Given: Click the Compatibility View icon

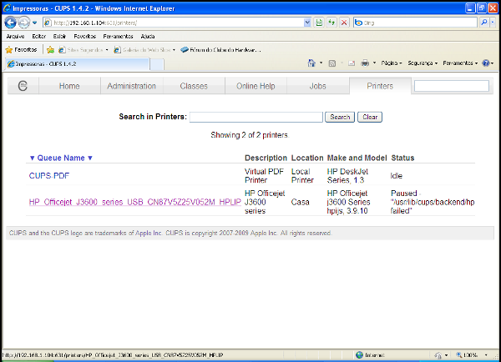Looking at the screenshot, I should (x=319, y=23).
